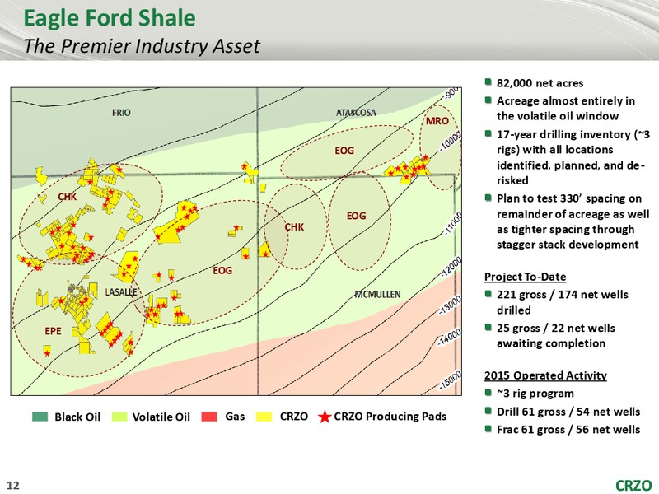Click the CRZO logo text at bottom right

click(633, 486)
